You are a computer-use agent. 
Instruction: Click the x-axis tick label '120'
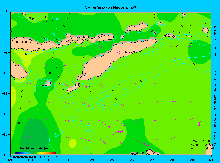(11, 160)
